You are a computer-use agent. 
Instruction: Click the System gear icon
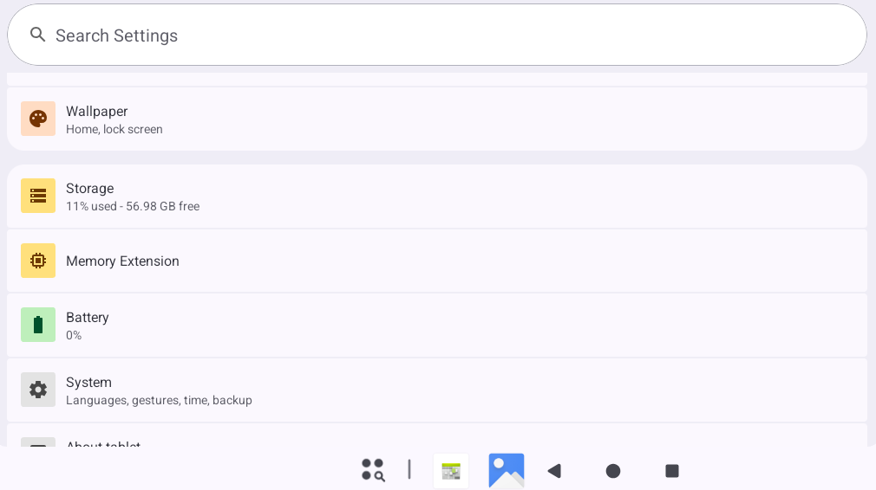point(38,389)
